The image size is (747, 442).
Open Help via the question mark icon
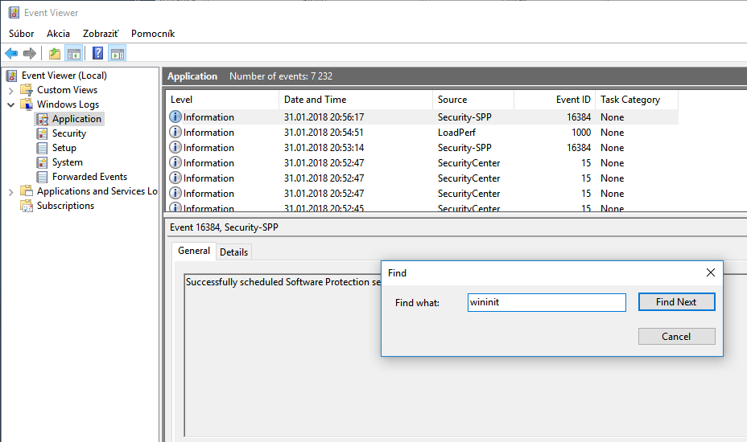tap(97, 54)
